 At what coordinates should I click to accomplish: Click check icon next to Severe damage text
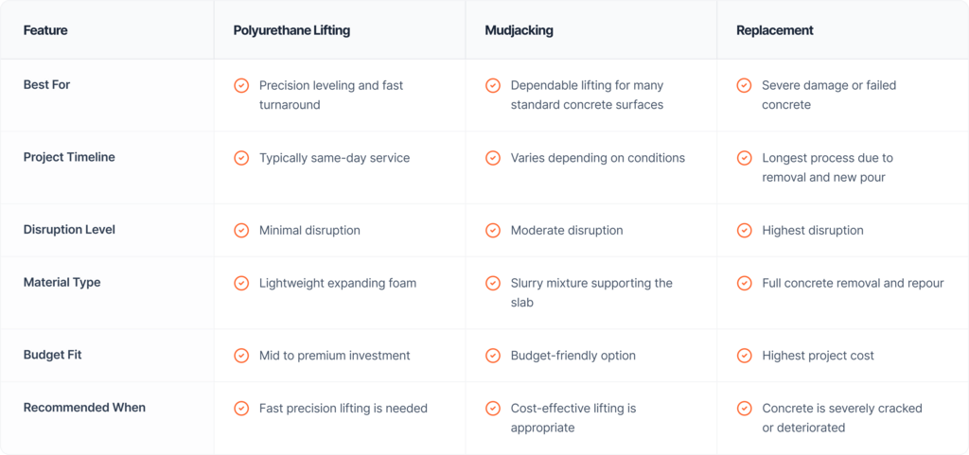tap(745, 86)
